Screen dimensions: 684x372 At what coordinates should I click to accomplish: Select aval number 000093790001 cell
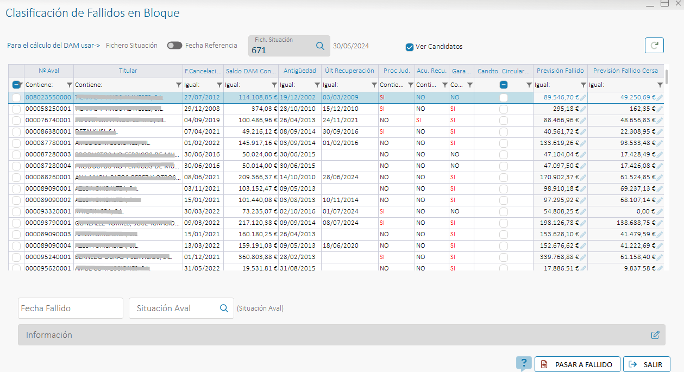tap(48, 223)
